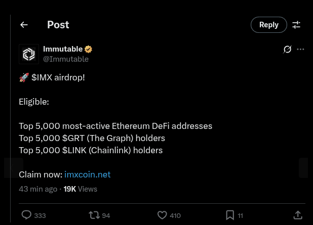The height and width of the screenshot is (225, 313).
Task: Like the post with the heart icon
Action: coord(162,215)
